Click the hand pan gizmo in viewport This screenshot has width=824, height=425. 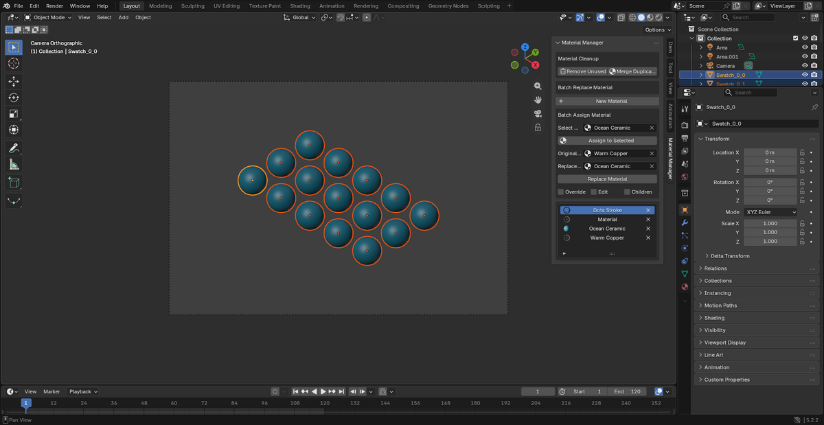coord(538,100)
